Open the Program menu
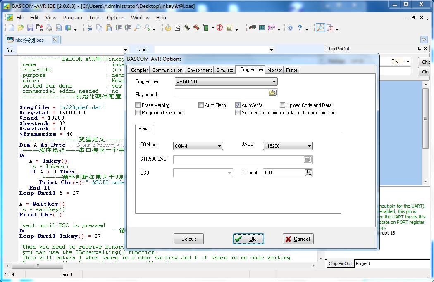This screenshot has height=282, width=434. [x=72, y=18]
